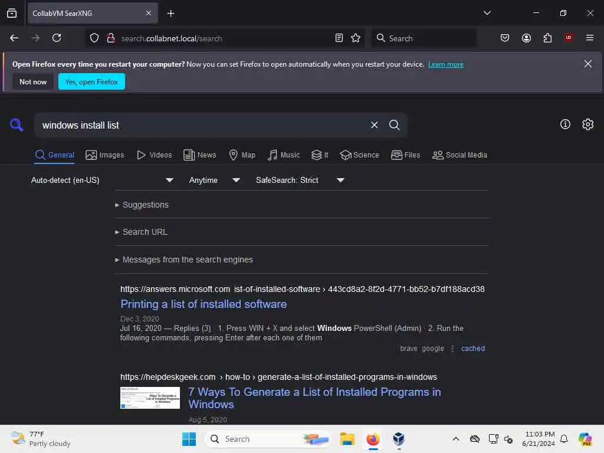Open the Firefox View icon
Viewport: 604px width, 453px height.
pos(12,13)
